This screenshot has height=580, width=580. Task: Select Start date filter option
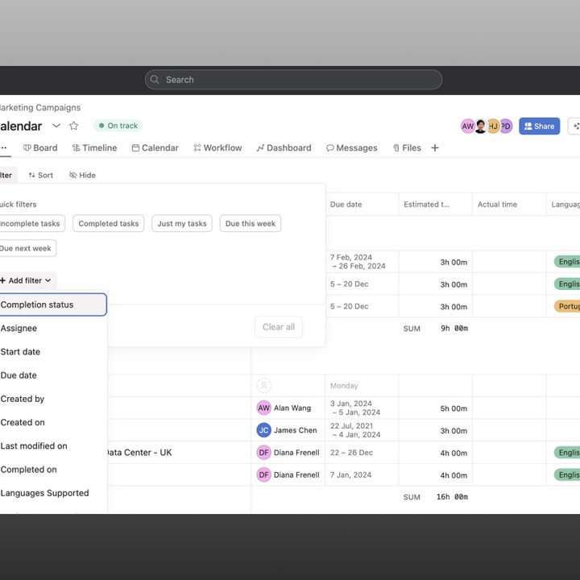tap(52, 352)
